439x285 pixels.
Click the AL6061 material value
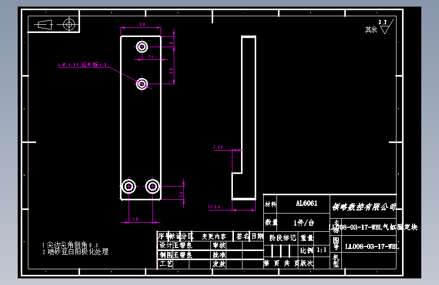pos(306,203)
